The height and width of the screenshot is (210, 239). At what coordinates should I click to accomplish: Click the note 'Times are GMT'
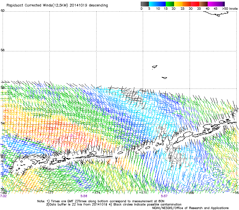pos(62,201)
